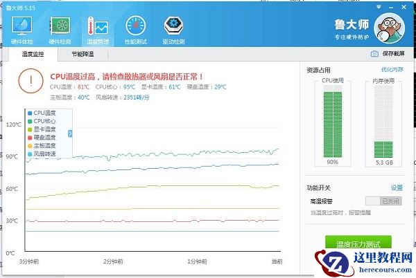Viewport: 416px width, 278px height.
Task: Start the 温度压力测试 green button
Action: coord(358,242)
